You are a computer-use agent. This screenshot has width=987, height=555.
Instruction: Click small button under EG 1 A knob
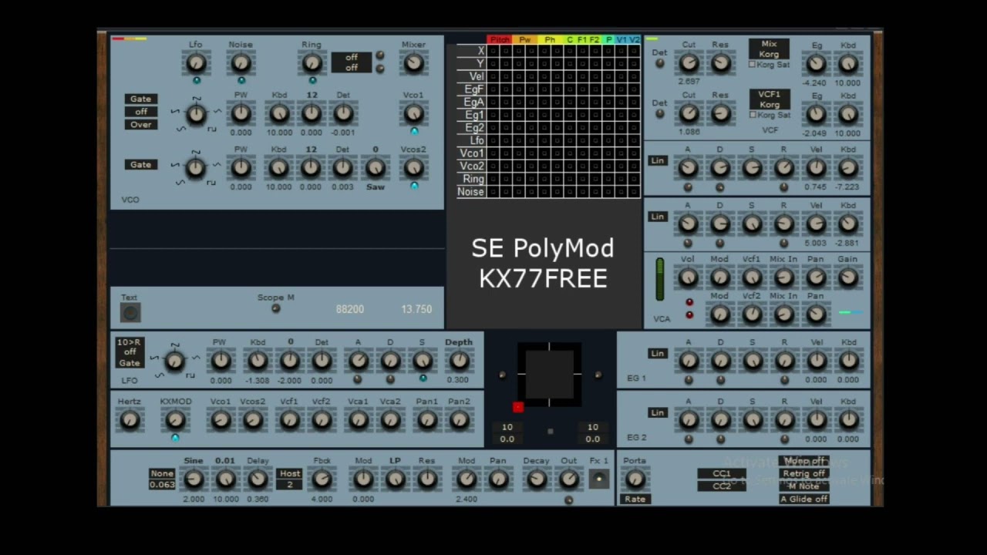(689, 379)
